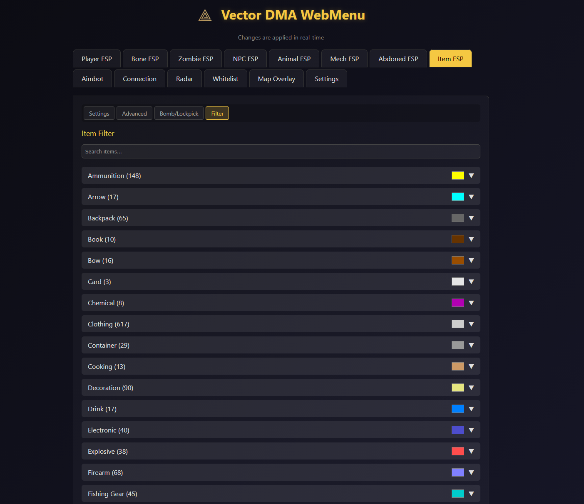Open the Connection tab
584x504 pixels.
(x=139, y=79)
